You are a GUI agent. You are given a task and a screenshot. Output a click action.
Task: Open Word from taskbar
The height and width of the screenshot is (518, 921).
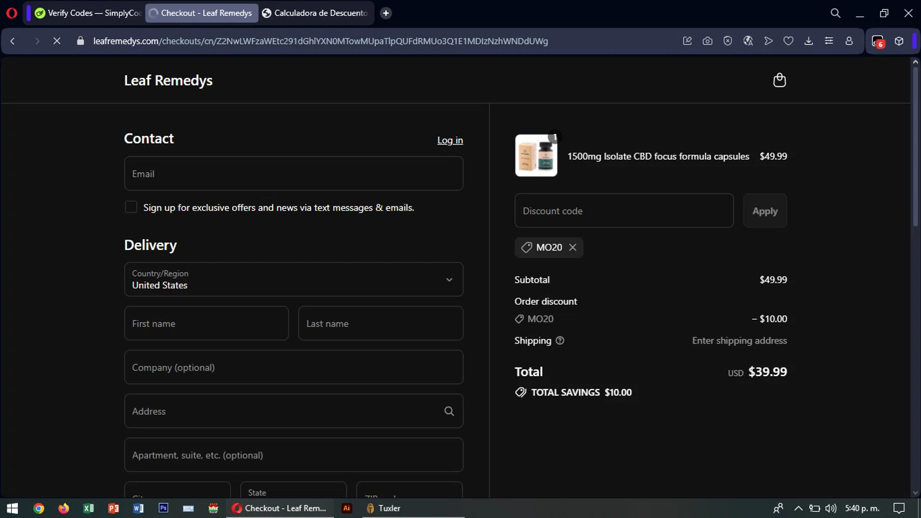coord(138,508)
